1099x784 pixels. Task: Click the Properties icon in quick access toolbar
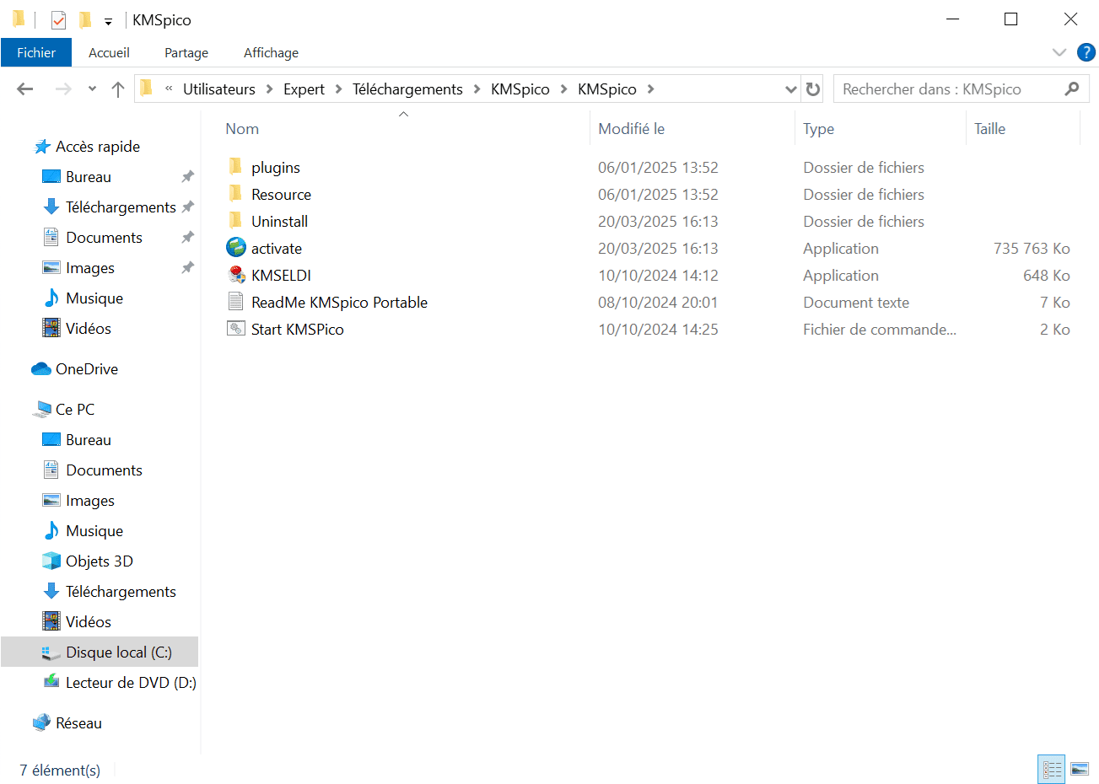(58, 19)
